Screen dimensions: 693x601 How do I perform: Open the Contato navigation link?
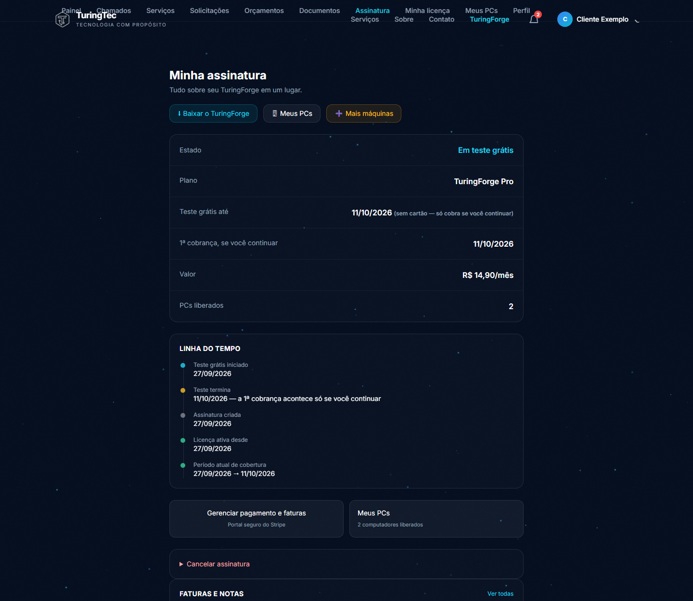tap(441, 19)
